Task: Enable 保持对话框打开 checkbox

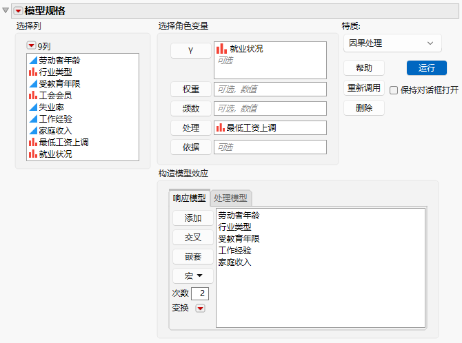Action: (x=394, y=90)
